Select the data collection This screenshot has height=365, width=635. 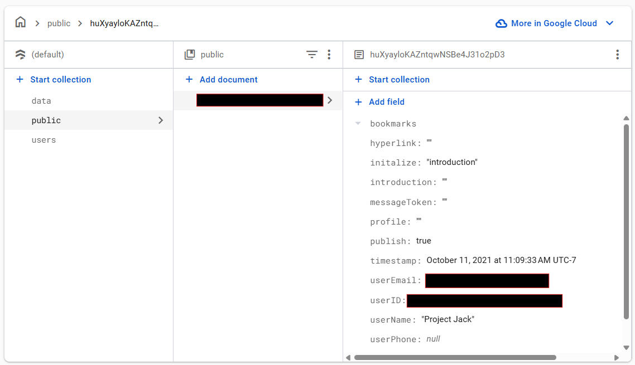click(41, 101)
